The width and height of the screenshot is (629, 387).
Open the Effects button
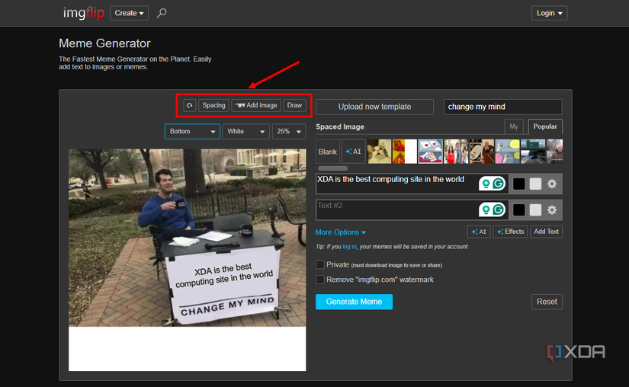pos(510,232)
